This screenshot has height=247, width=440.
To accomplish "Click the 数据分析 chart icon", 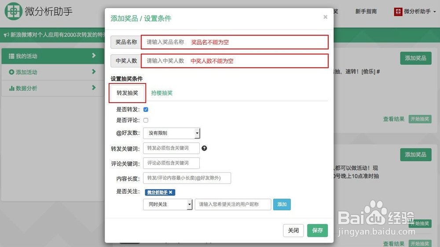I will 11,88.
